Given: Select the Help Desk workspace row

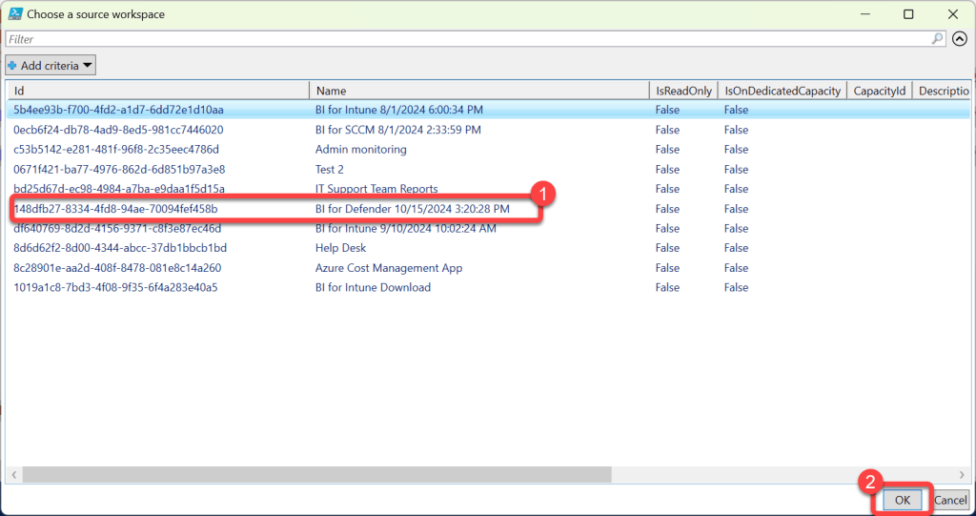Looking at the screenshot, I should click(x=340, y=248).
